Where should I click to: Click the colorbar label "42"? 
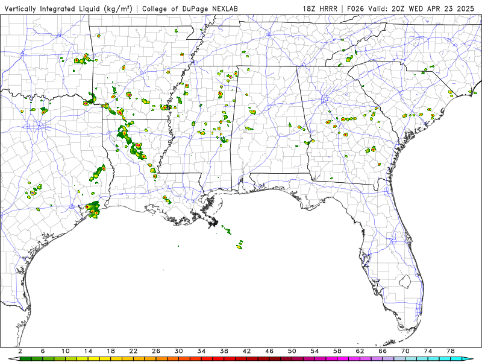247,351
